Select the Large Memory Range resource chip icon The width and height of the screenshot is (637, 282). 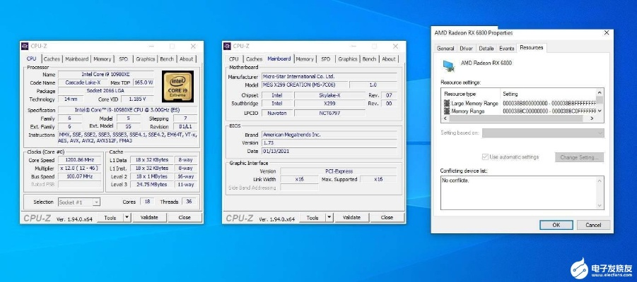coord(446,103)
